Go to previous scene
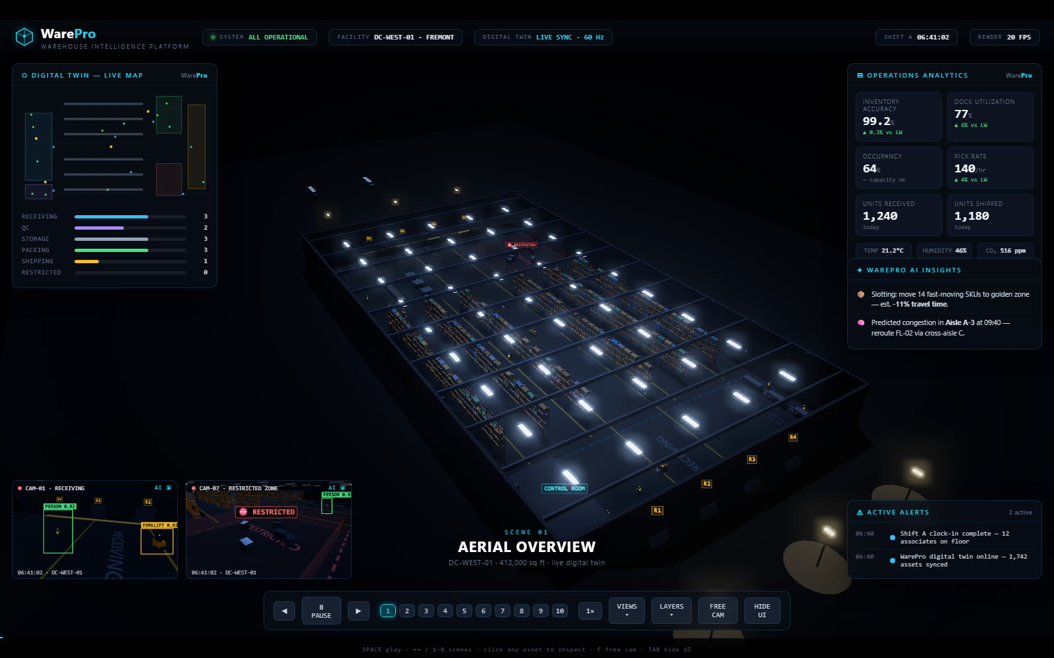Viewport: 1054px width, 658px height. 284,611
